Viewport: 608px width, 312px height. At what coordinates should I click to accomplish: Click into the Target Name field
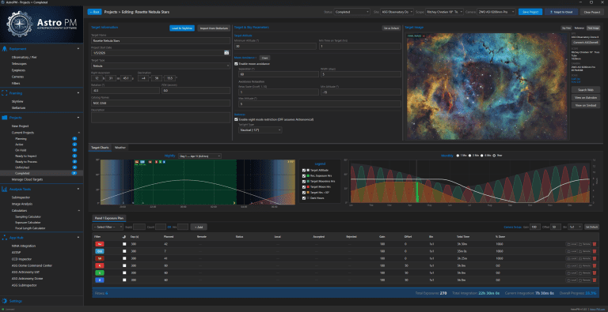click(x=161, y=39)
